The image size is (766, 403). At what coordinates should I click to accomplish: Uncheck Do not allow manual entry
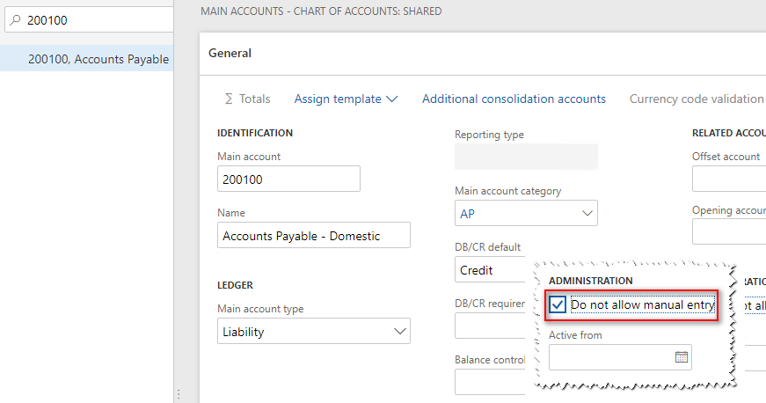[558, 305]
